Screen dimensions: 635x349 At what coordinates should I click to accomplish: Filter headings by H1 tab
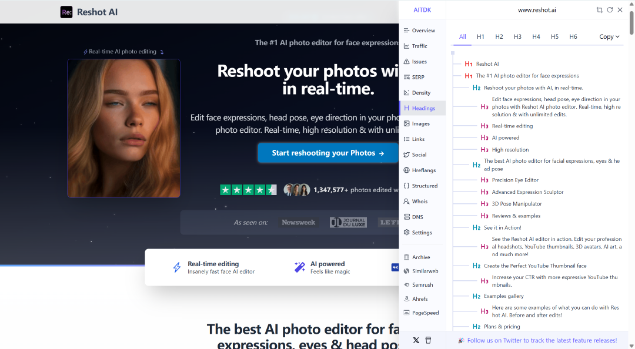click(x=481, y=36)
